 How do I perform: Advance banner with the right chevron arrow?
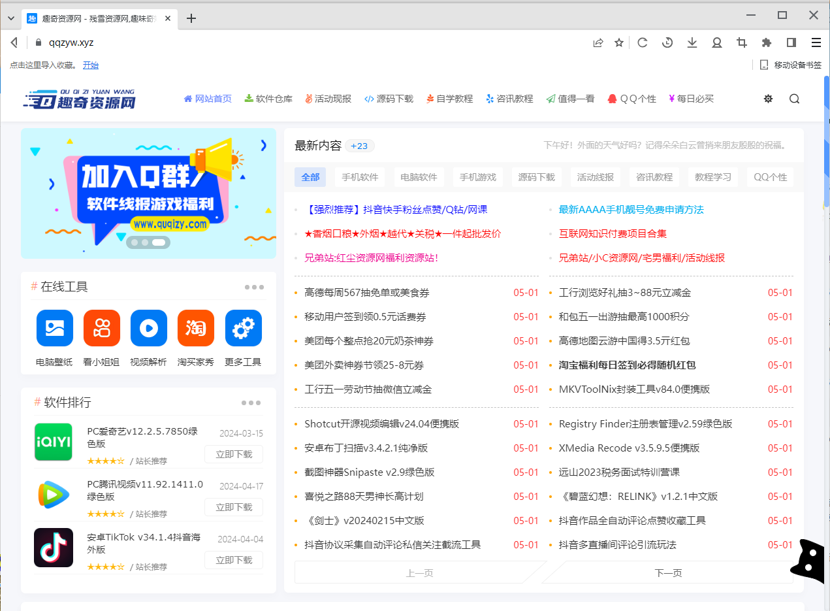pyautogui.click(x=264, y=146)
